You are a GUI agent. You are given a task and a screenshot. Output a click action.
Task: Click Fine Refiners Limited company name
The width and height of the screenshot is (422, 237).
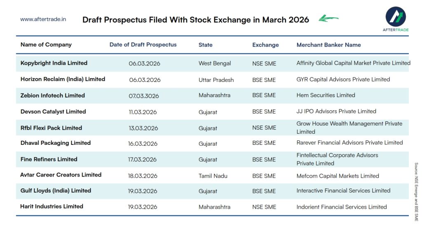[x=49, y=159]
